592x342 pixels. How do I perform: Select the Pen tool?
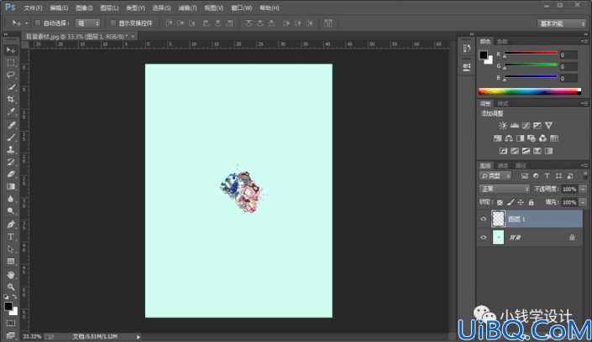(11, 225)
